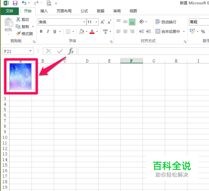
Task: Click the Name Box showing F21
Action: point(18,51)
